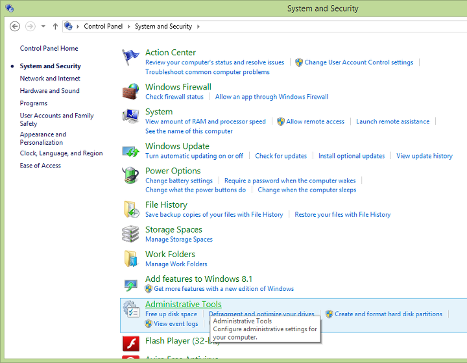Click the Back navigation arrow

[x=15, y=26]
